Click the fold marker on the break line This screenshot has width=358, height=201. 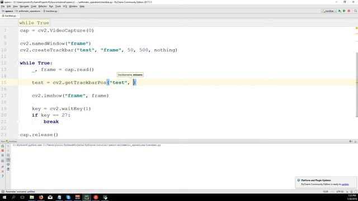pyautogui.click(x=18, y=122)
